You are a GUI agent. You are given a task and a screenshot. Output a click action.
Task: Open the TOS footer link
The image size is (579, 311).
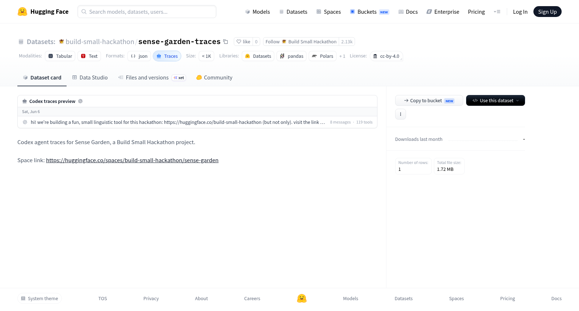coord(103,298)
